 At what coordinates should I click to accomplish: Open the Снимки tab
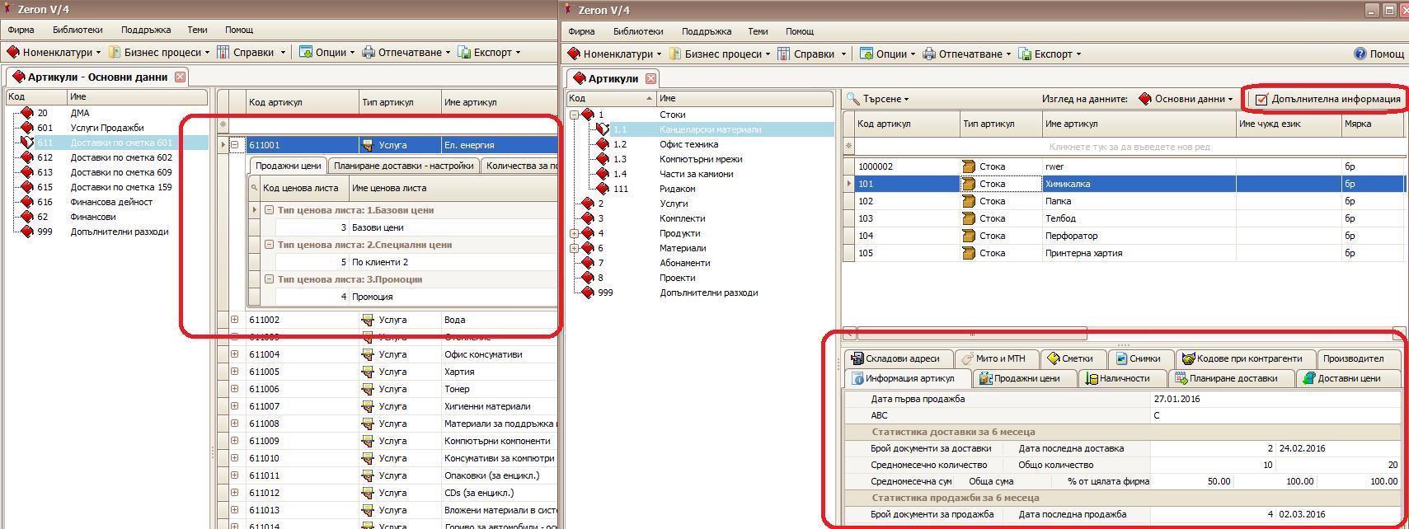[1138, 358]
